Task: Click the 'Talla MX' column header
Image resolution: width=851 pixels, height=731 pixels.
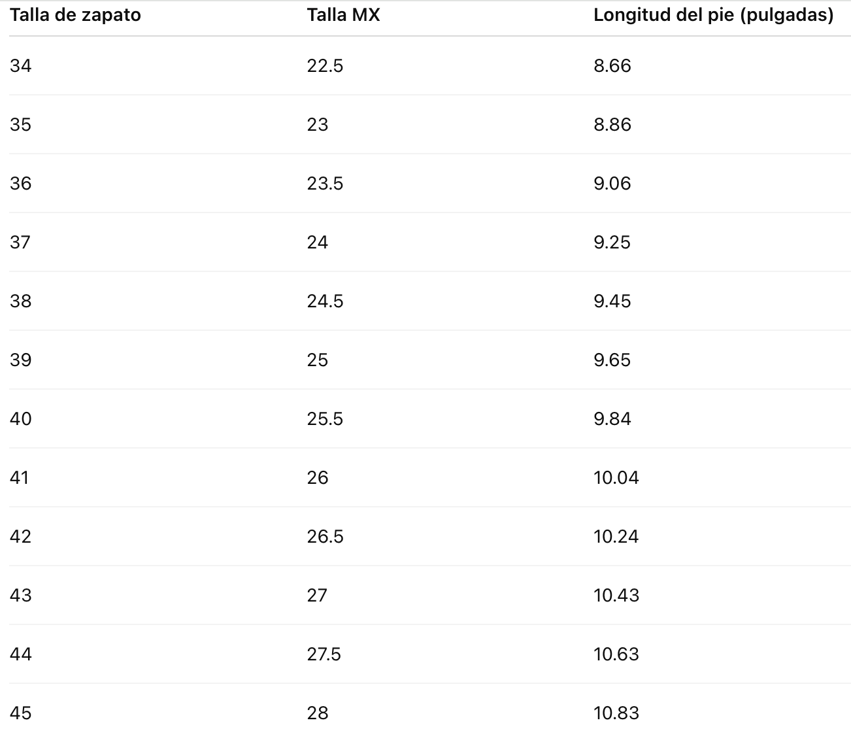Action: (x=343, y=15)
